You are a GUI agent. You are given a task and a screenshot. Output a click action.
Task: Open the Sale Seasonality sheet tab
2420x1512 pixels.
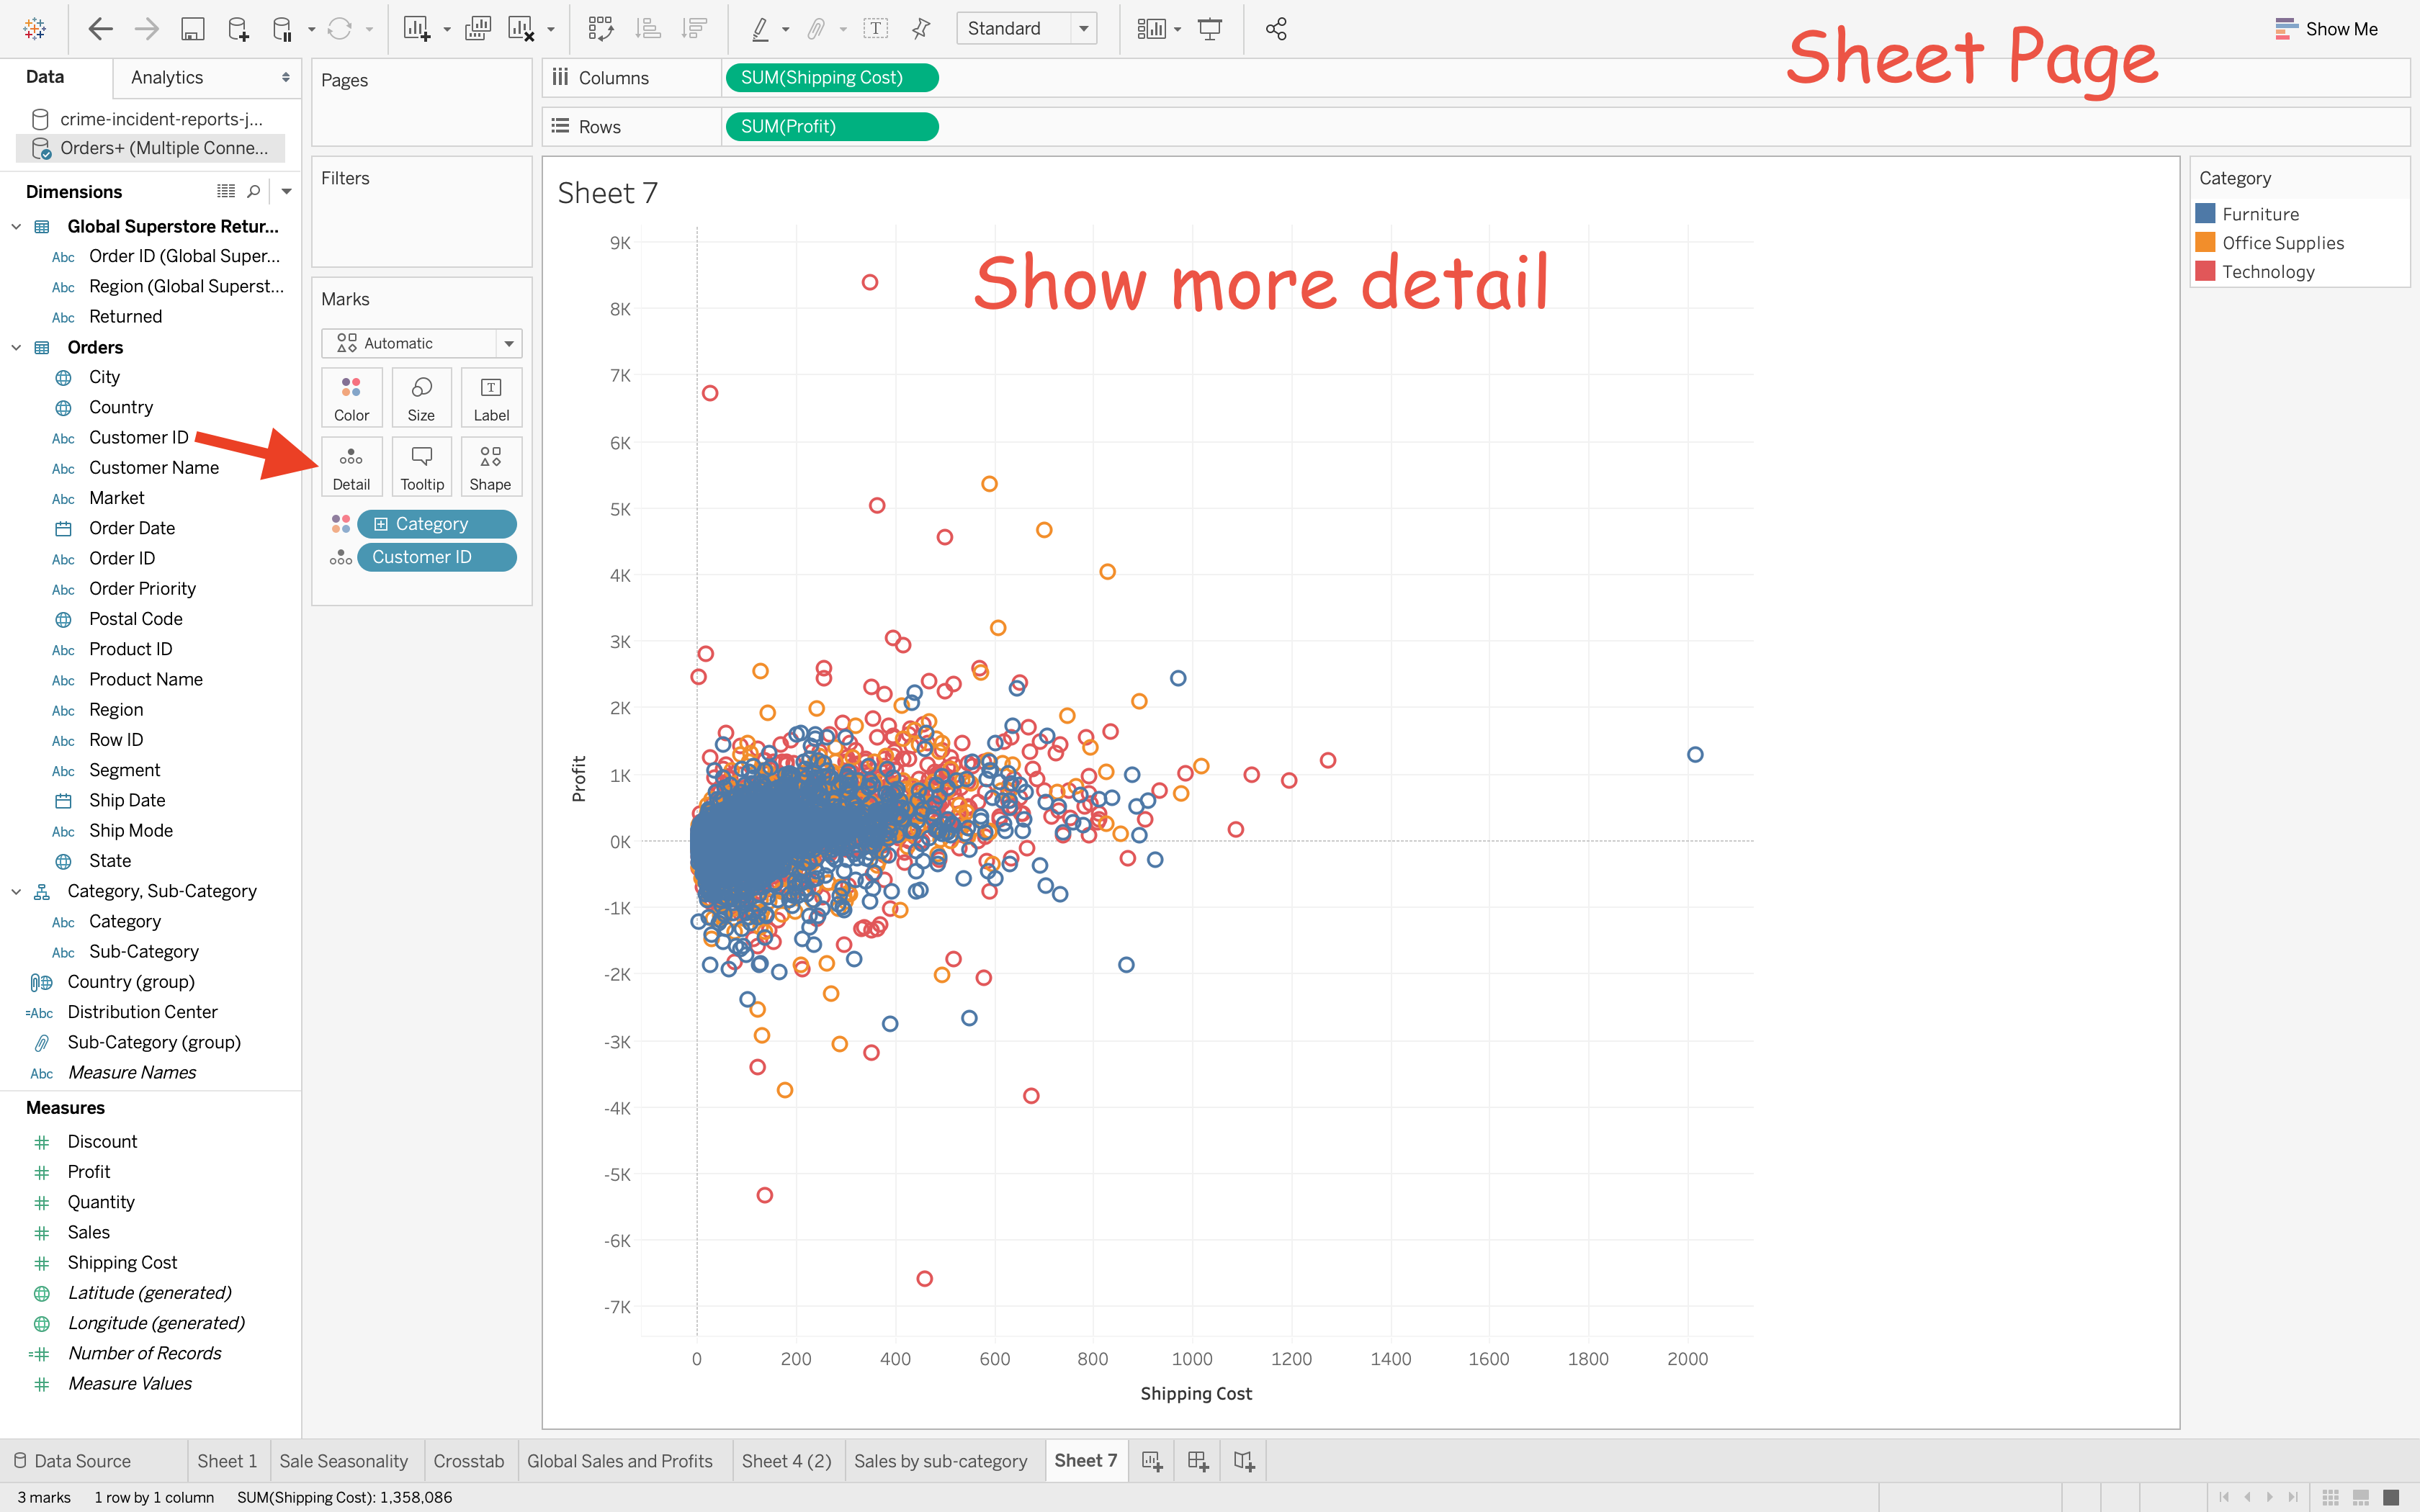click(343, 1461)
